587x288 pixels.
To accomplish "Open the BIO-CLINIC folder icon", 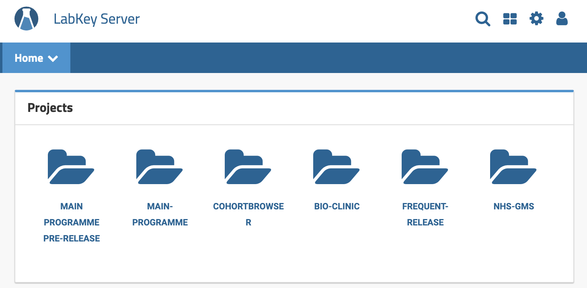I will pyautogui.click(x=337, y=167).
